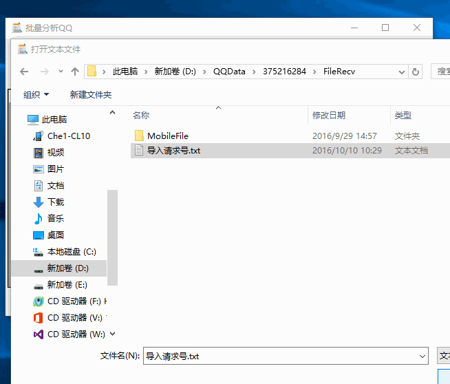Click the search box in dialog
Viewport: 450px width, 384px height.
[440, 72]
